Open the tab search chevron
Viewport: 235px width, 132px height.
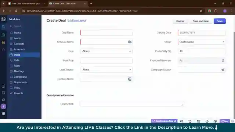coord(3,3)
